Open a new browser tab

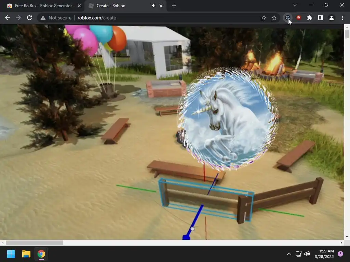pyautogui.click(x=174, y=6)
